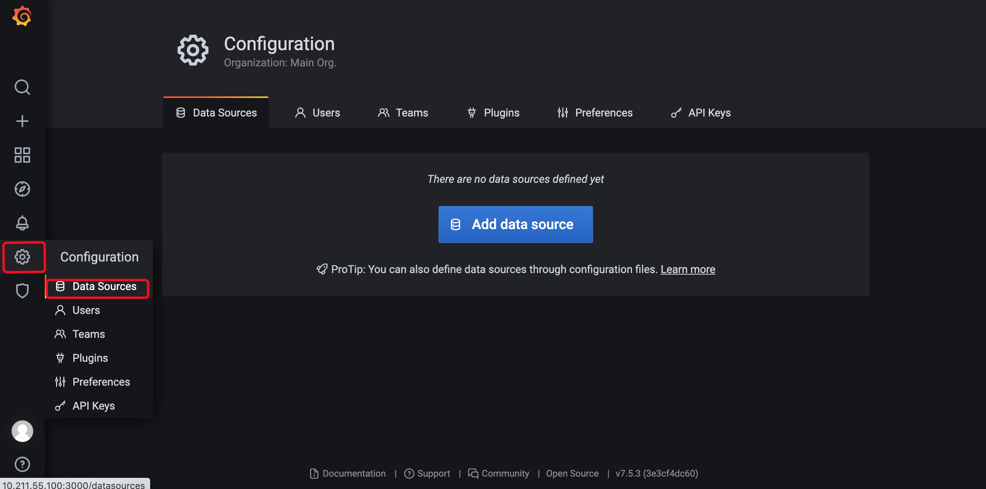Click the user avatar icon
986x489 pixels.
22,431
